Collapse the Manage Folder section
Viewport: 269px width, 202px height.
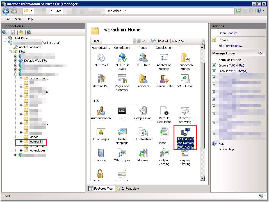tap(260, 53)
